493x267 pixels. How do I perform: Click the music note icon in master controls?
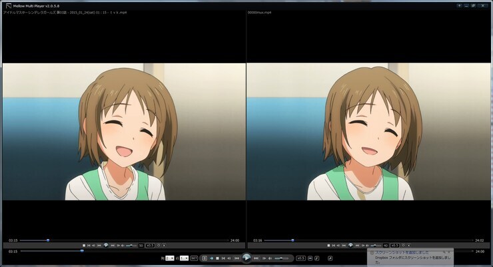(317, 258)
